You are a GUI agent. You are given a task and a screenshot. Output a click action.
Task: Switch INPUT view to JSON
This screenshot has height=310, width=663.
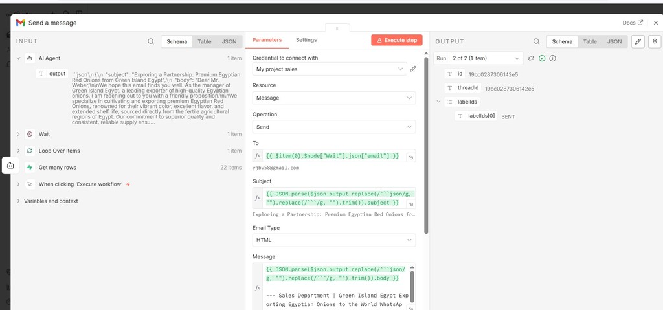point(229,41)
